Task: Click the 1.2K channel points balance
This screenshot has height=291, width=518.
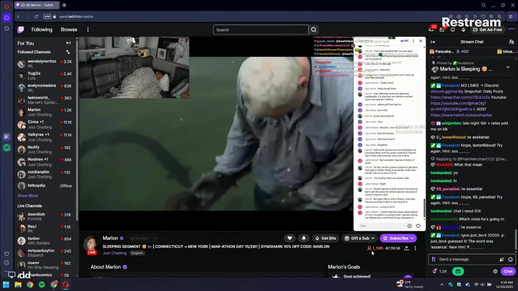Action: coord(440,272)
